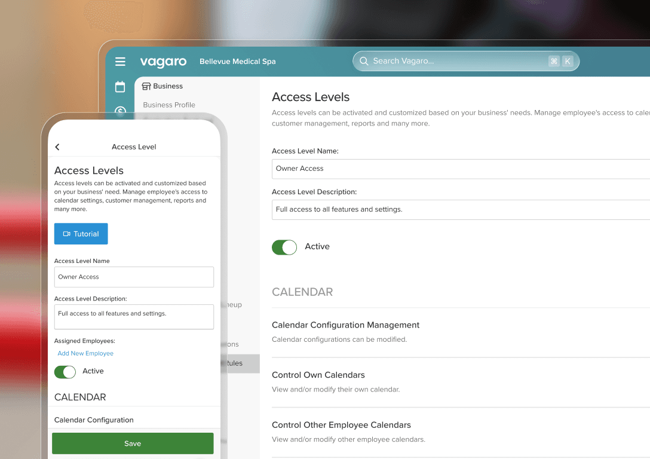Open the calendar icon in the left sidebar

(120, 87)
